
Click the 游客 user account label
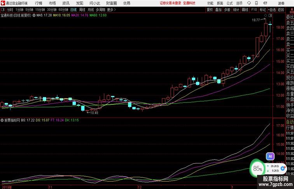coord(281,3)
